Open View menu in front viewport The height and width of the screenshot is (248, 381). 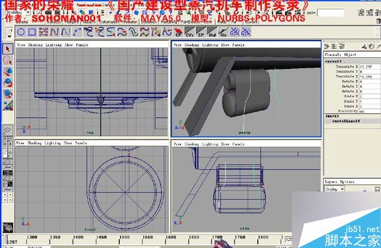point(20,143)
